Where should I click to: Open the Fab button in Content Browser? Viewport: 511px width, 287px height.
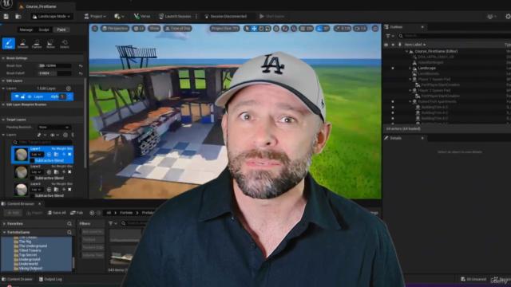pyautogui.click(x=77, y=213)
